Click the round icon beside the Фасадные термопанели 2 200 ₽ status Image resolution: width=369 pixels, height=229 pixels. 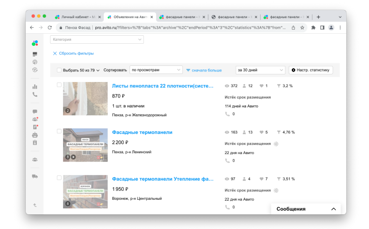[276, 144]
